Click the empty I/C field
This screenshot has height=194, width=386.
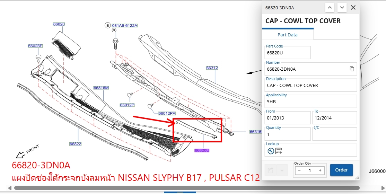point(335,134)
